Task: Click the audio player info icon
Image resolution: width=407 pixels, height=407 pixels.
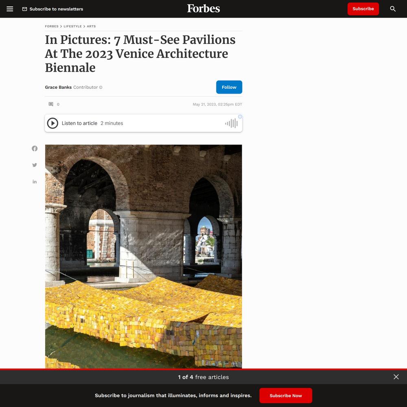Action: (x=240, y=117)
